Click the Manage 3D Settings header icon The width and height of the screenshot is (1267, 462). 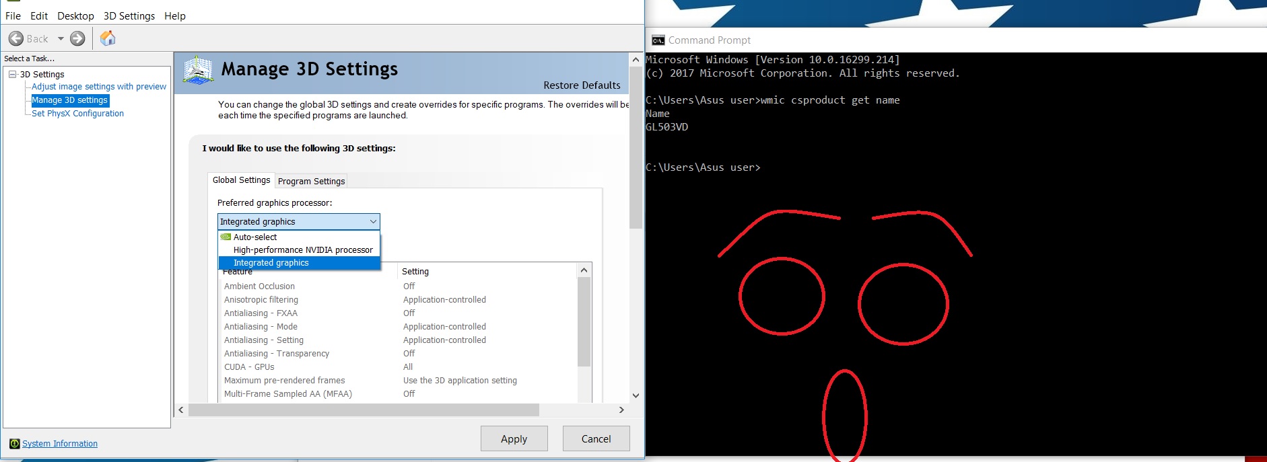[199, 70]
